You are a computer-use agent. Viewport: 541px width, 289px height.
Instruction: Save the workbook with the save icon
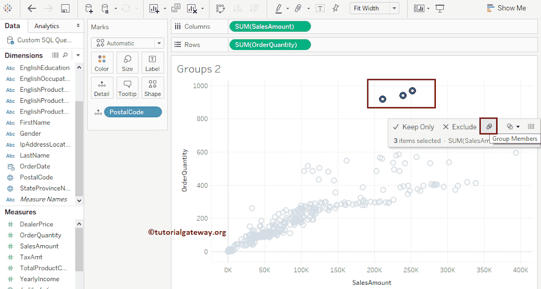(x=65, y=8)
